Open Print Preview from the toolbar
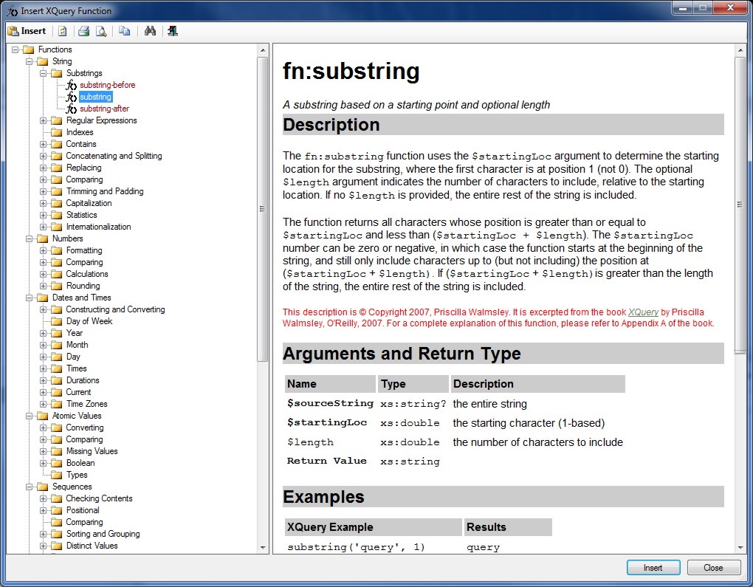The height and width of the screenshot is (587, 753). [x=101, y=31]
